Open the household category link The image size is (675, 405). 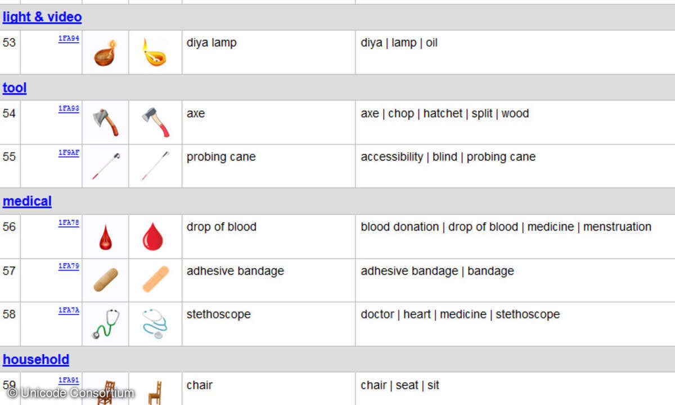[x=36, y=359]
